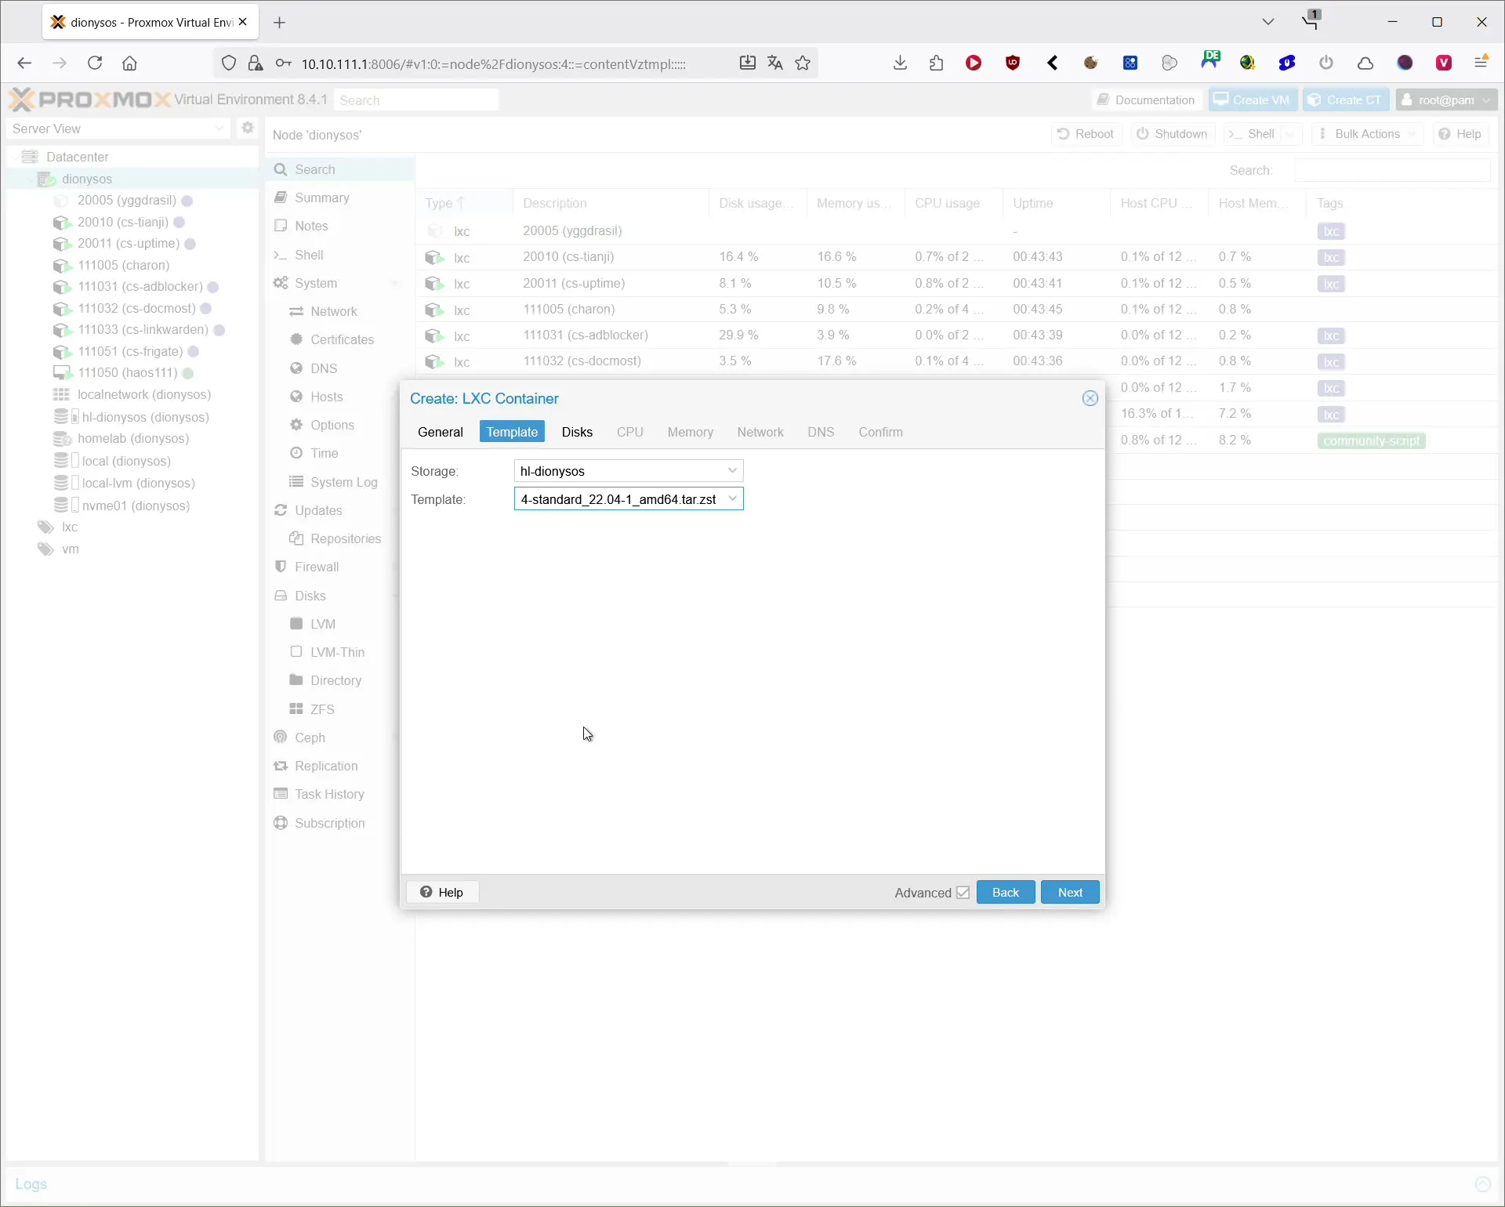Toggle the Advanced checkbox
This screenshot has width=1505, height=1207.
pyautogui.click(x=963, y=893)
